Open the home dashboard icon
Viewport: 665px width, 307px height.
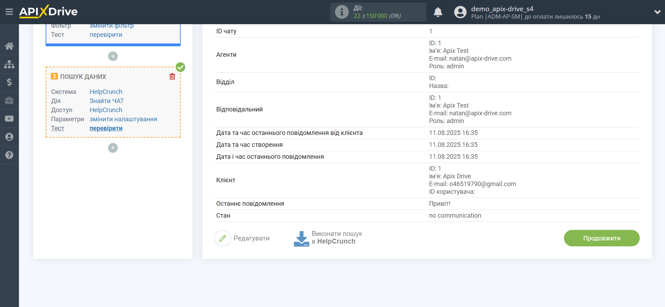(x=9, y=46)
